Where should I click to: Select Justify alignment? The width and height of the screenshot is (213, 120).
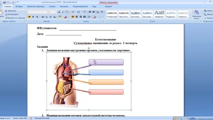[85, 17]
